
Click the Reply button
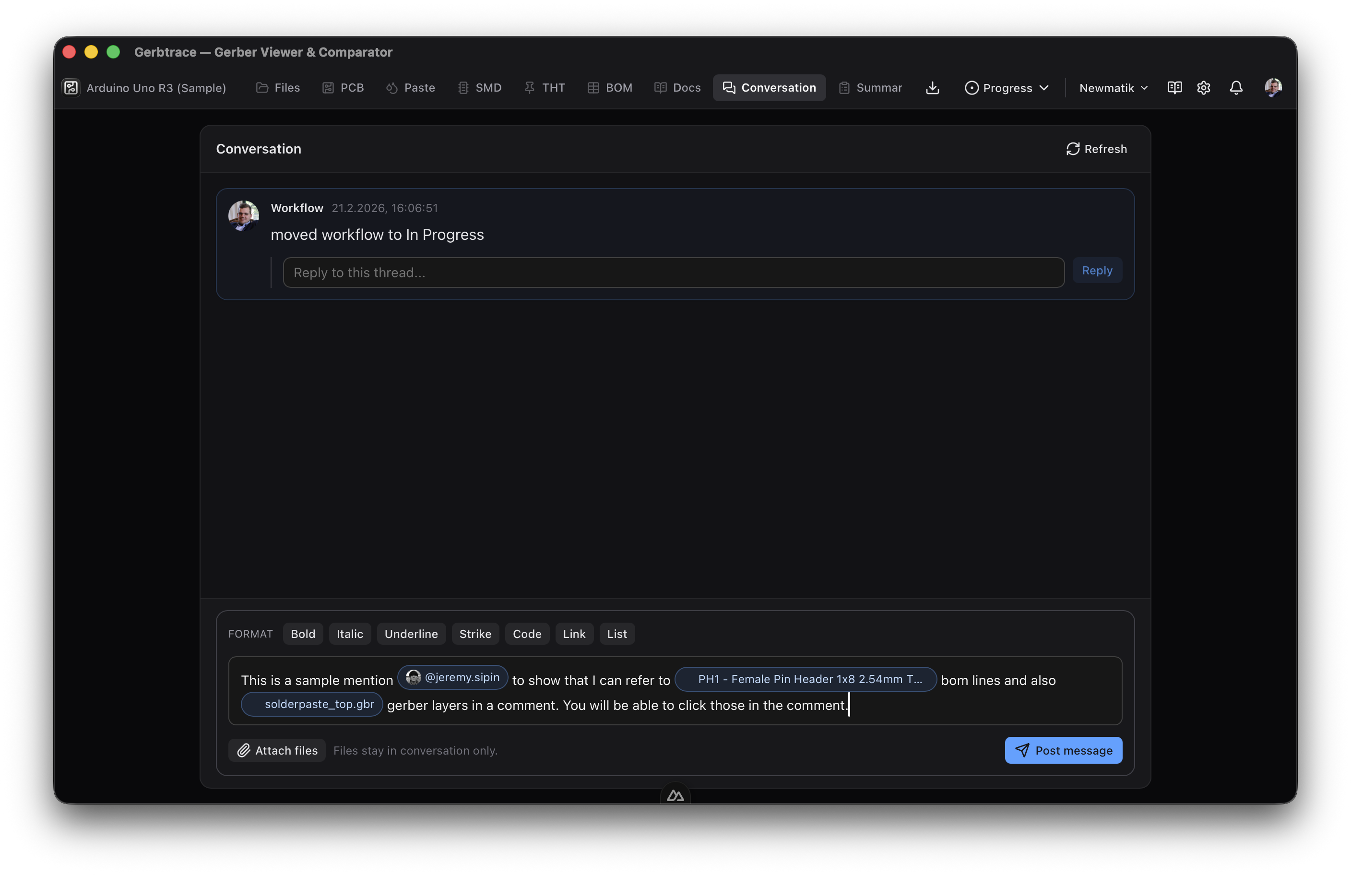point(1097,271)
